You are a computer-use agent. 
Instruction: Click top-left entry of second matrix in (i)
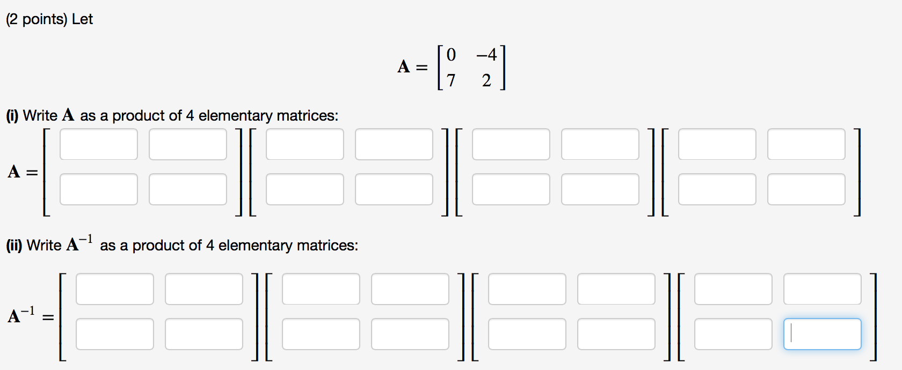304,144
